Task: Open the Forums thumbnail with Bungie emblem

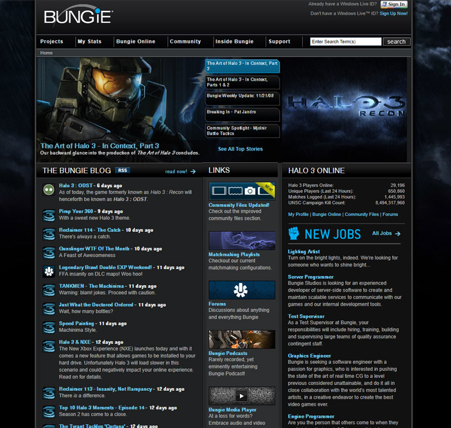Action: coord(242,290)
